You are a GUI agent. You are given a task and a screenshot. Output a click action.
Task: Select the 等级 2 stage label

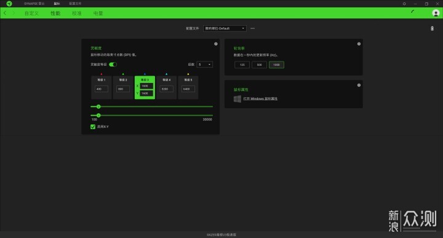click(x=123, y=80)
